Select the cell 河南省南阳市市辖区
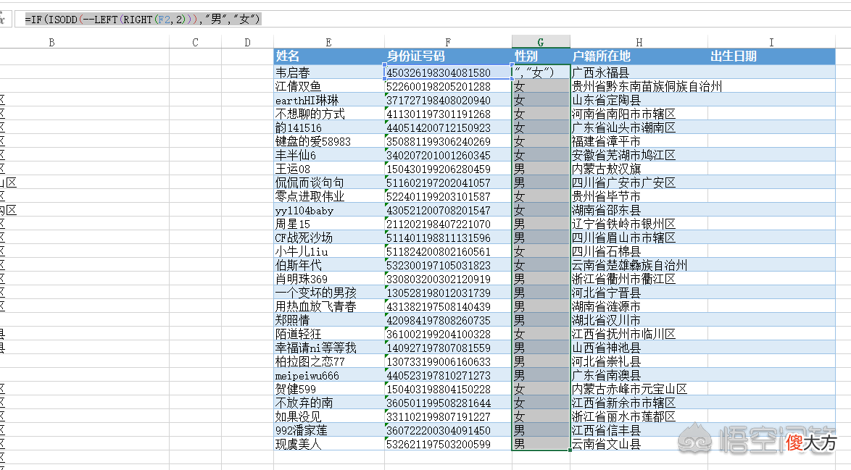 point(639,114)
